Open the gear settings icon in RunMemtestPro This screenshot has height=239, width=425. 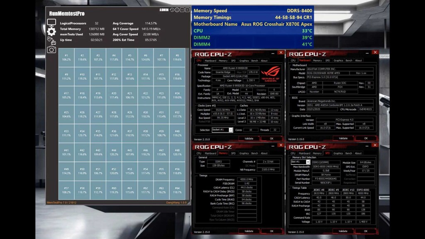point(51,32)
